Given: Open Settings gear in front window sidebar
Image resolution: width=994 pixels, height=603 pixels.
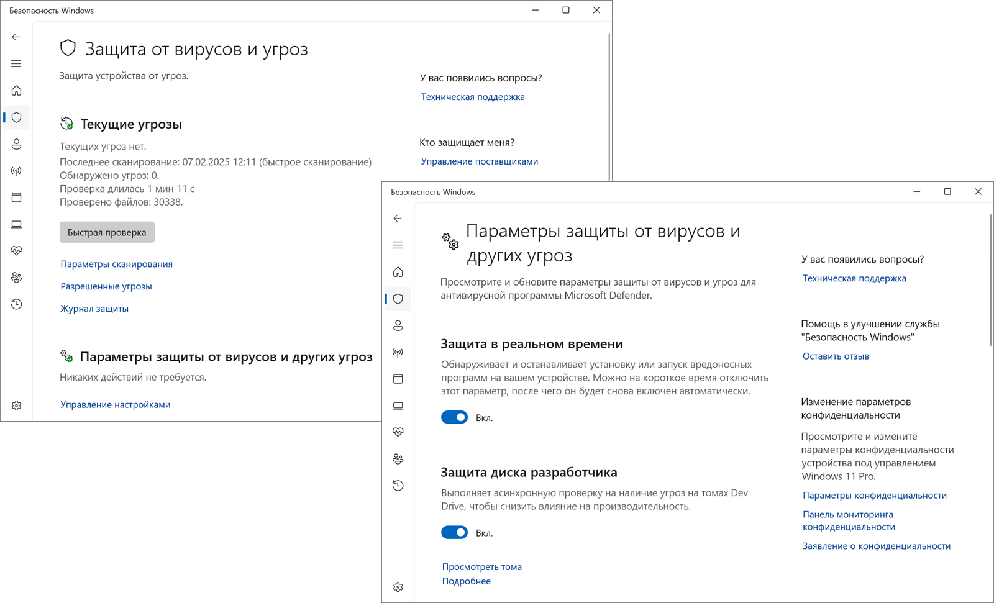Looking at the screenshot, I should pyautogui.click(x=398, y=587).
